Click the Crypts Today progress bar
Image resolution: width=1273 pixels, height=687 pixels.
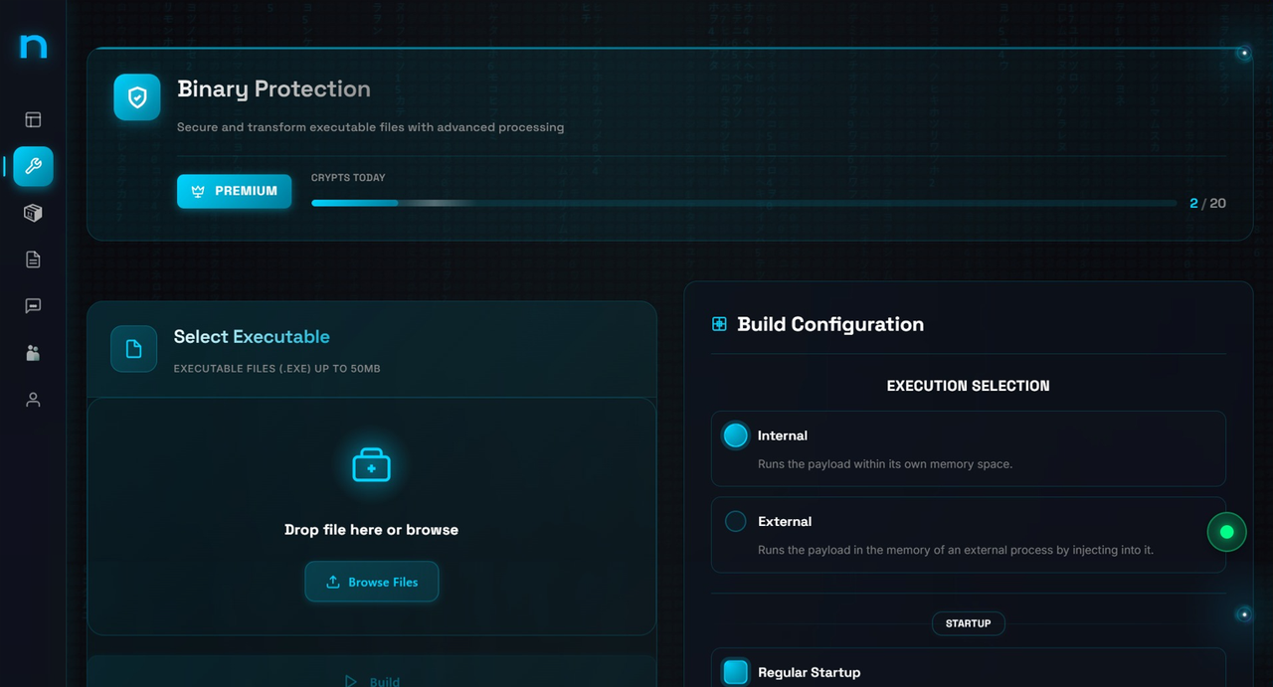tap(744, 203)
